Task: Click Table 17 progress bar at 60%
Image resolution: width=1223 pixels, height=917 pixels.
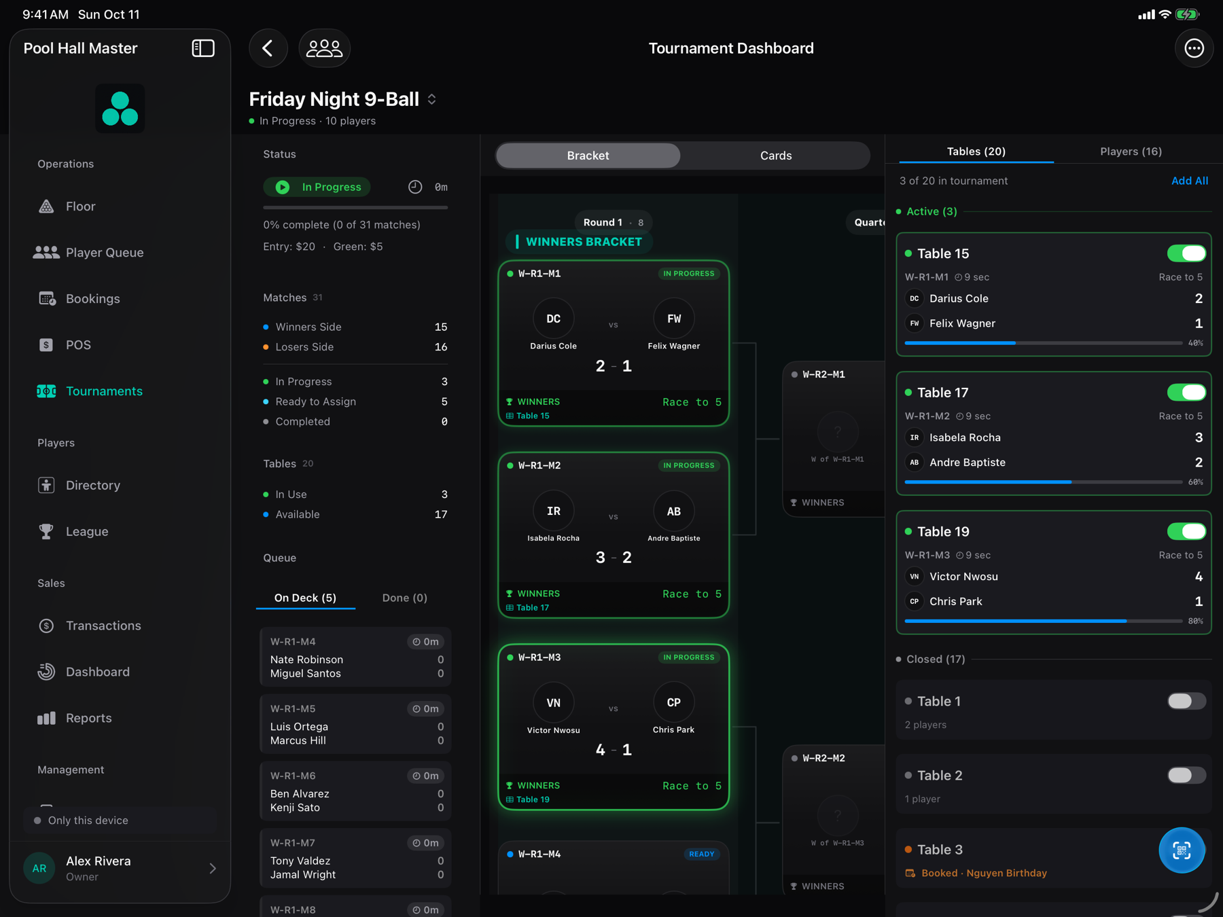Action: (x=1044, y=482)
